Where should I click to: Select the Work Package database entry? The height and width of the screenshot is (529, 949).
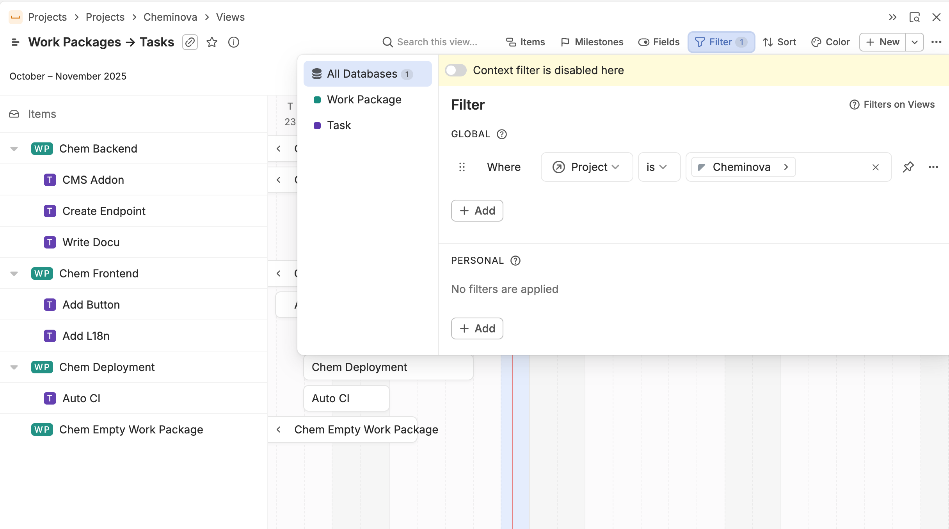pyautogui.click(x=364, y=99)
